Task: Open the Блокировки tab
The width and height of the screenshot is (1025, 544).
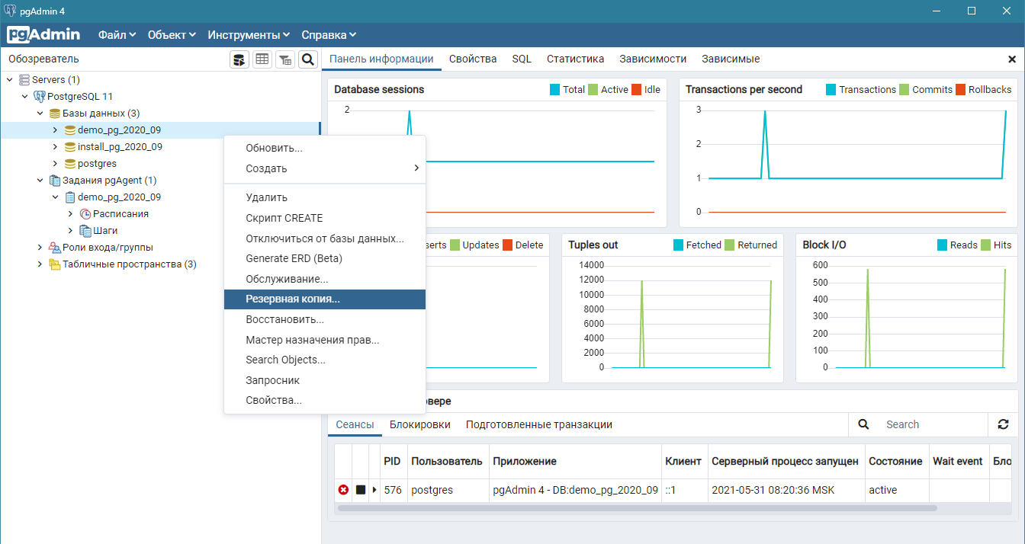Action: coord(419,424)
